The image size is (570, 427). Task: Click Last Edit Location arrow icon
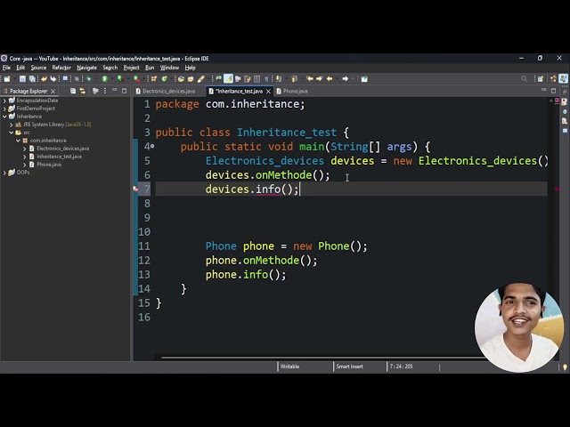coord(310,79)
